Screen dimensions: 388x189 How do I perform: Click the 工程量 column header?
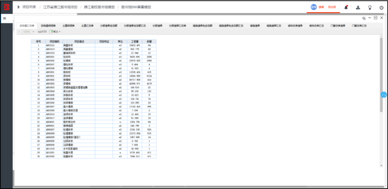135,42
